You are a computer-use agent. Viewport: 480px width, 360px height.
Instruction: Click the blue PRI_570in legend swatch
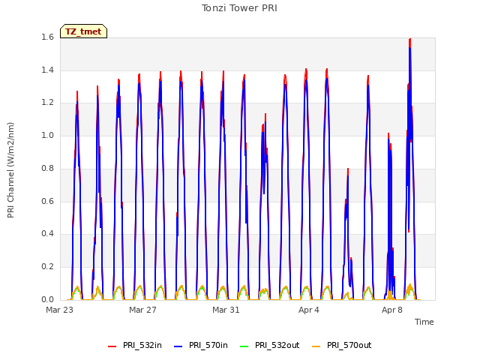pyautogui.click(x=178, y=346)
